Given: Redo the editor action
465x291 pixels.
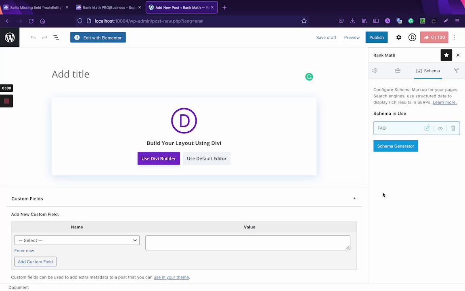Looking at the screenshot, I should 44,38.
